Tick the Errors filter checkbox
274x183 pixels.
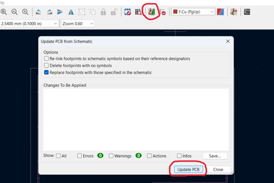79,156
